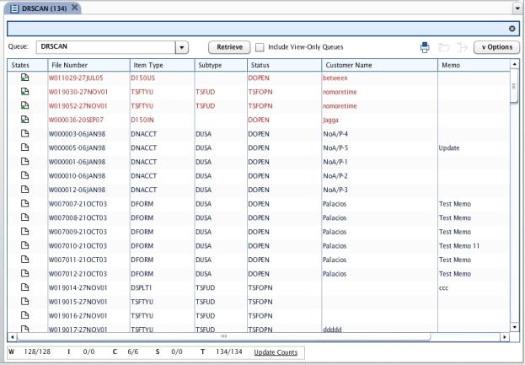This screenshot has width=525, height=365.
Task: Select state icon for W000036-20SEP07
Action: (24, 120)
